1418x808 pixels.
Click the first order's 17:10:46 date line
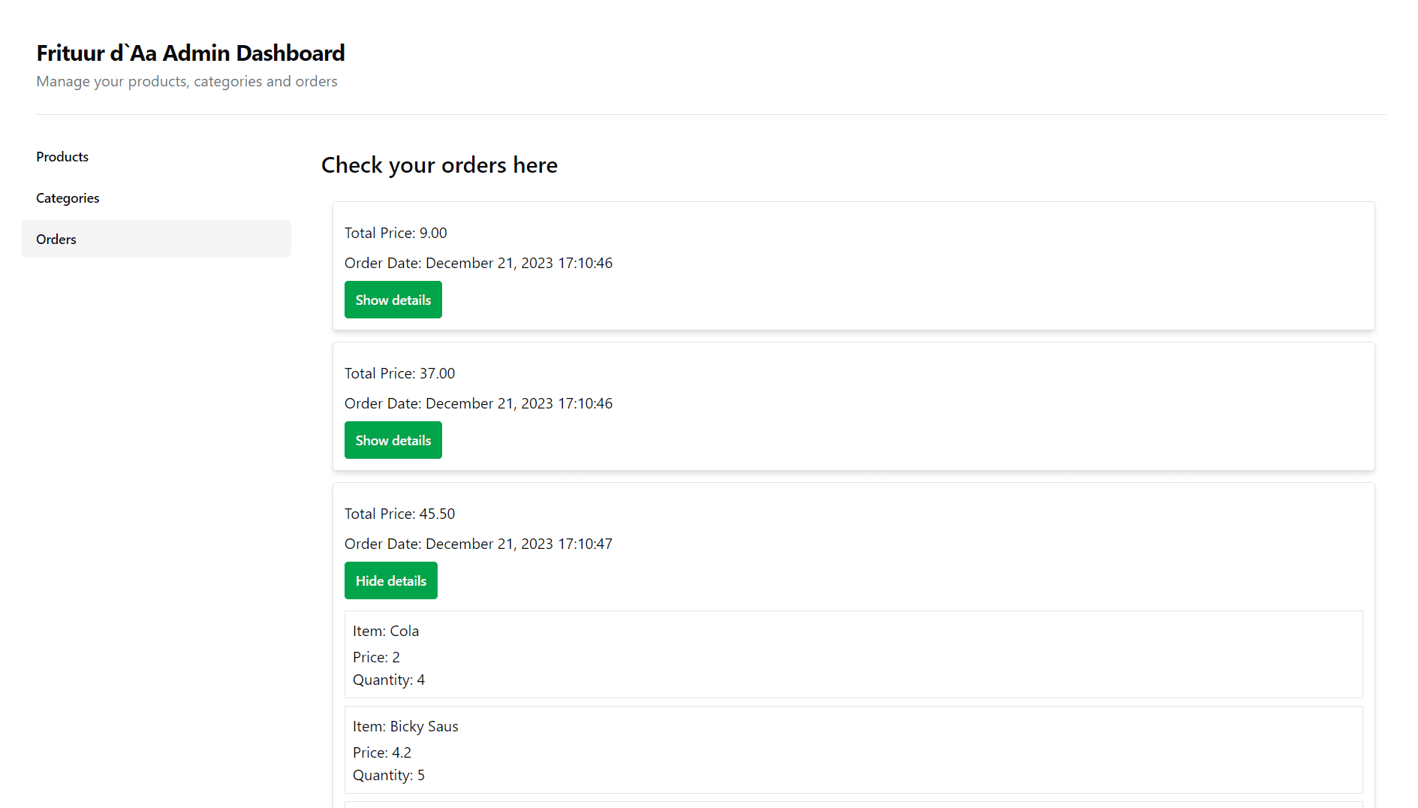coord(478,264)
